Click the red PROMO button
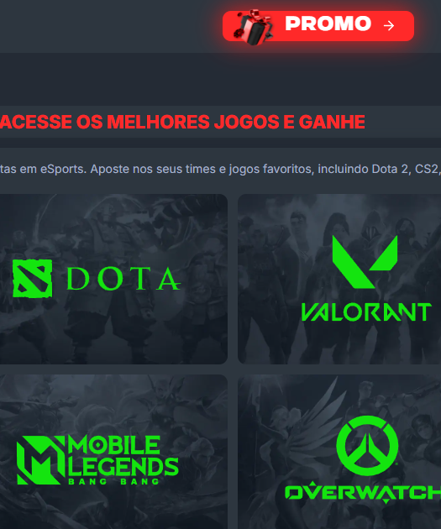Viewport: 441px width, 529px height. coord(318,26)
